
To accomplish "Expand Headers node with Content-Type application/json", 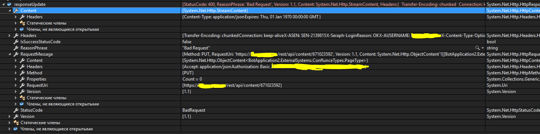I will point(16,17).
